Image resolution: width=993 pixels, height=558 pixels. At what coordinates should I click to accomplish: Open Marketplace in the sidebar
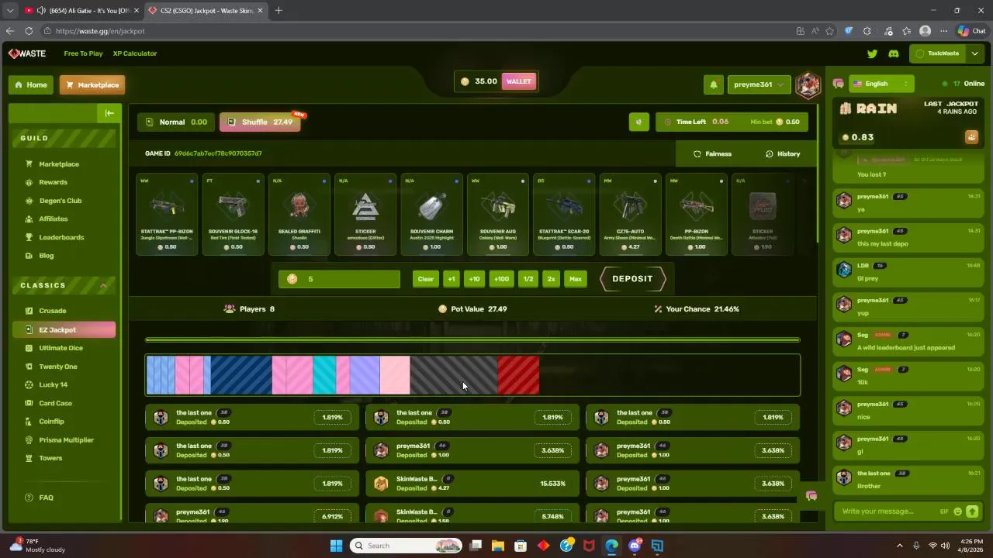tap(59, 164)
